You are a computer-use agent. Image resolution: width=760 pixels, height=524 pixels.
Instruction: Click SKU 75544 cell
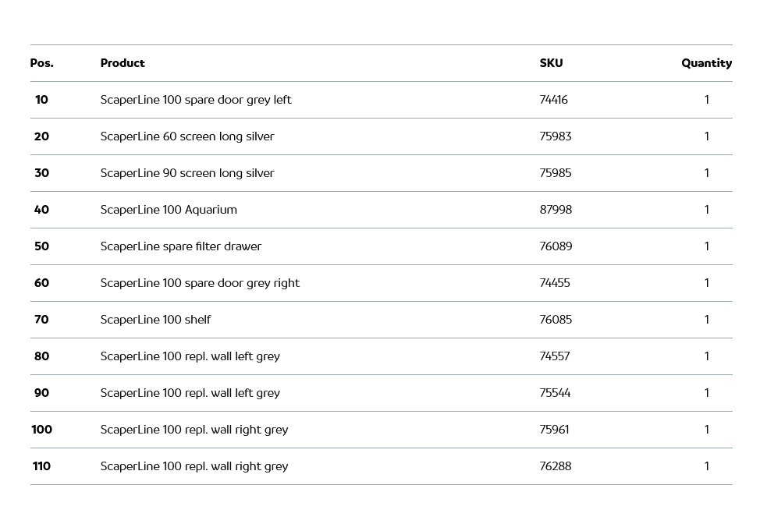tap(555, 393)
